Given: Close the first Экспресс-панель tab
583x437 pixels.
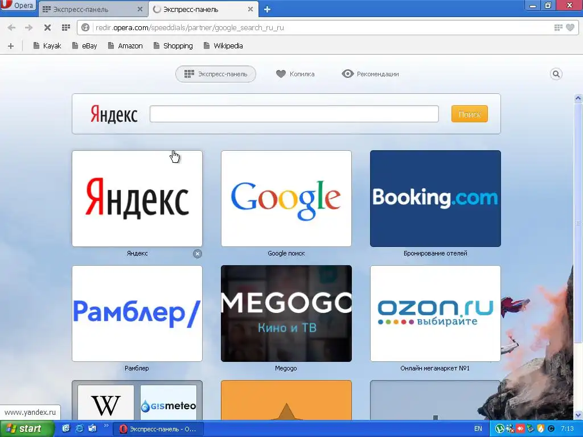Looking at the screenshot, I should (140, 9).
